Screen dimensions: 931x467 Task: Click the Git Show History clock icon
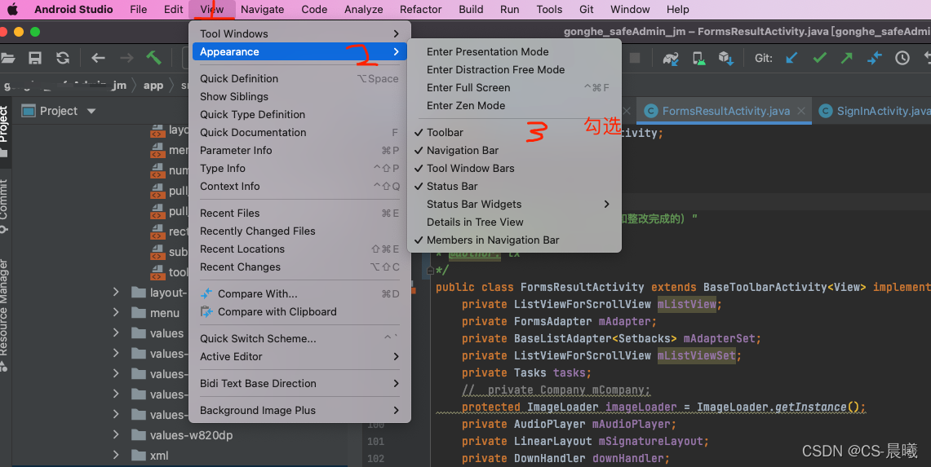click(x=902, y=58)
